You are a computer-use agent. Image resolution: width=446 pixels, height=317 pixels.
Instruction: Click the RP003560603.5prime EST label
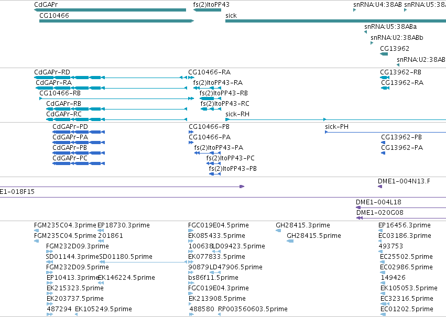[253, 309]
